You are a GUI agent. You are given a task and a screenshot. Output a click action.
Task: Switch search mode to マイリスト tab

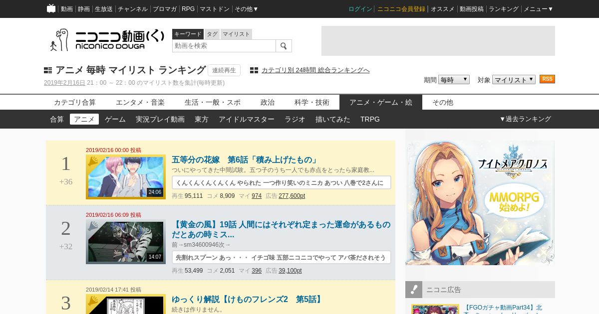(236, 34)
